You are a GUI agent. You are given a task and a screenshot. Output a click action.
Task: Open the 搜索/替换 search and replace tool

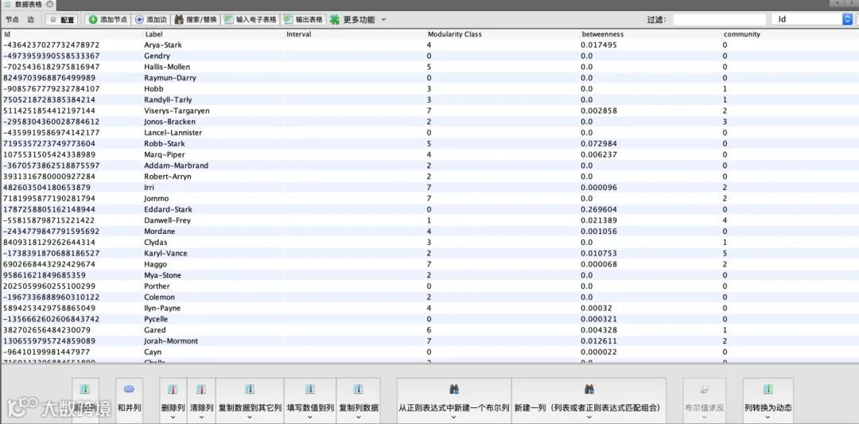point(196,19)
